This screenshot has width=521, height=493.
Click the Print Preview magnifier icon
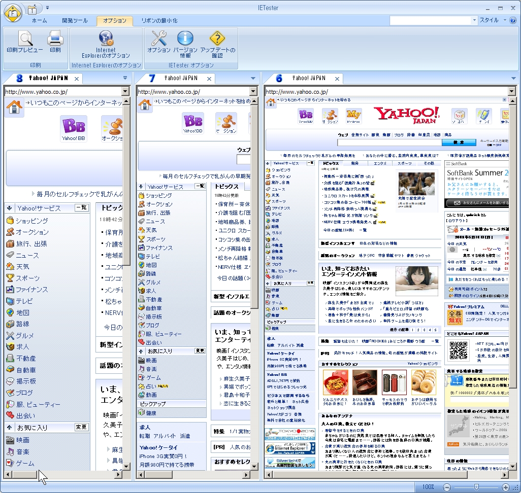(x=25, y=38)
